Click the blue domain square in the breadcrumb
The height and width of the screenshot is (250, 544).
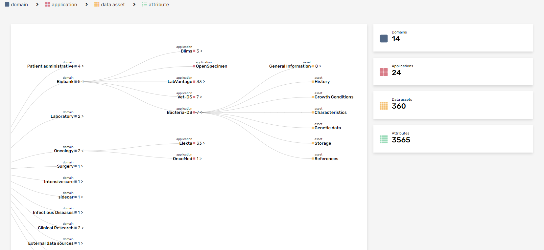pos(7,5)
